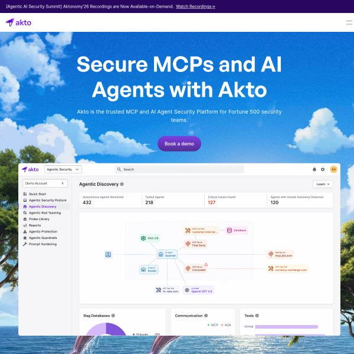This screenshot has width=354, height=354.
Task: Expand the Learn dropdown
Action: (x=323, y=184)
